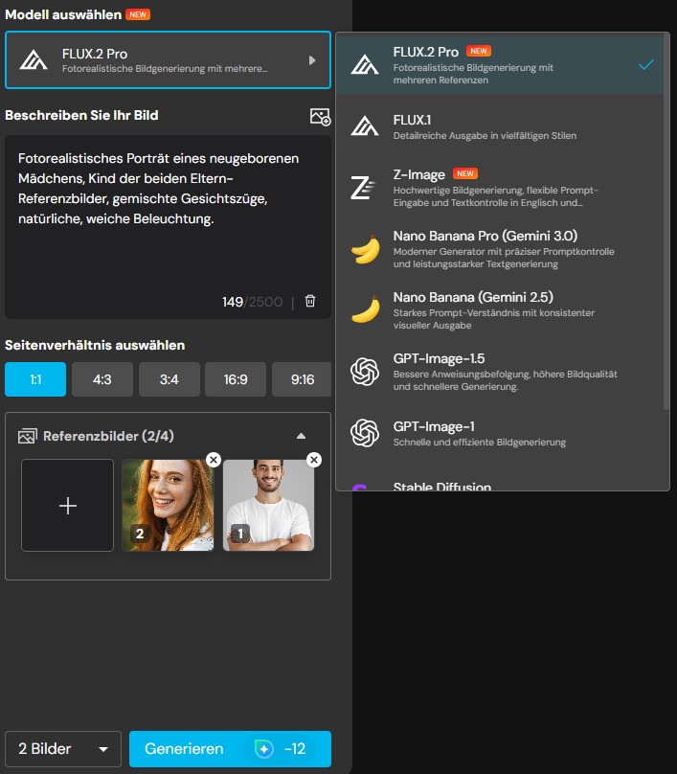Click the Referenzbilder (2/4) label

point(108,436)
